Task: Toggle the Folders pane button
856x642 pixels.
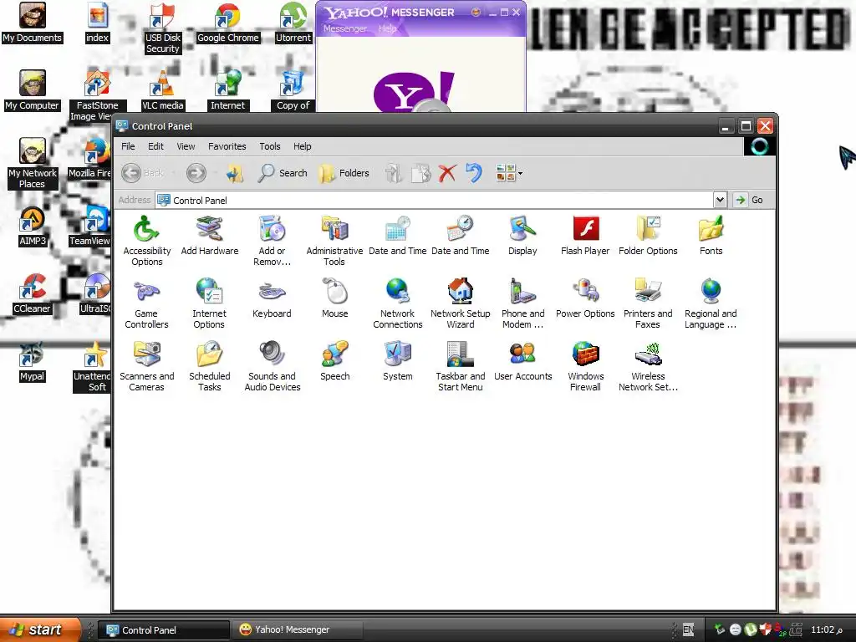Action: (344, 173)
